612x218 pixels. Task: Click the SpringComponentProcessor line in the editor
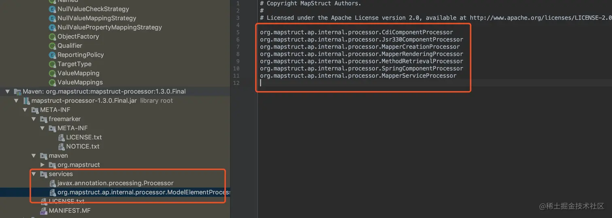[361, 69]
